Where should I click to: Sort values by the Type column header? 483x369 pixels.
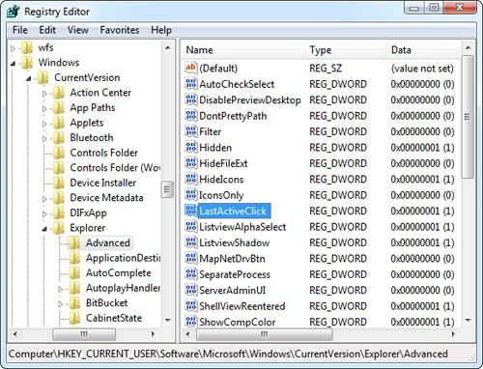coord(345,50)
